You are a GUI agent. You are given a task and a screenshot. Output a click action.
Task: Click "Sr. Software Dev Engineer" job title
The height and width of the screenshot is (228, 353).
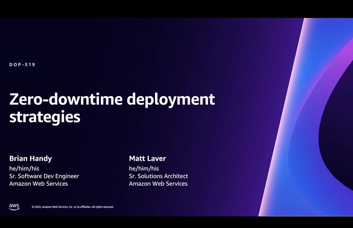pyautogui.click(x=44, y=176)
